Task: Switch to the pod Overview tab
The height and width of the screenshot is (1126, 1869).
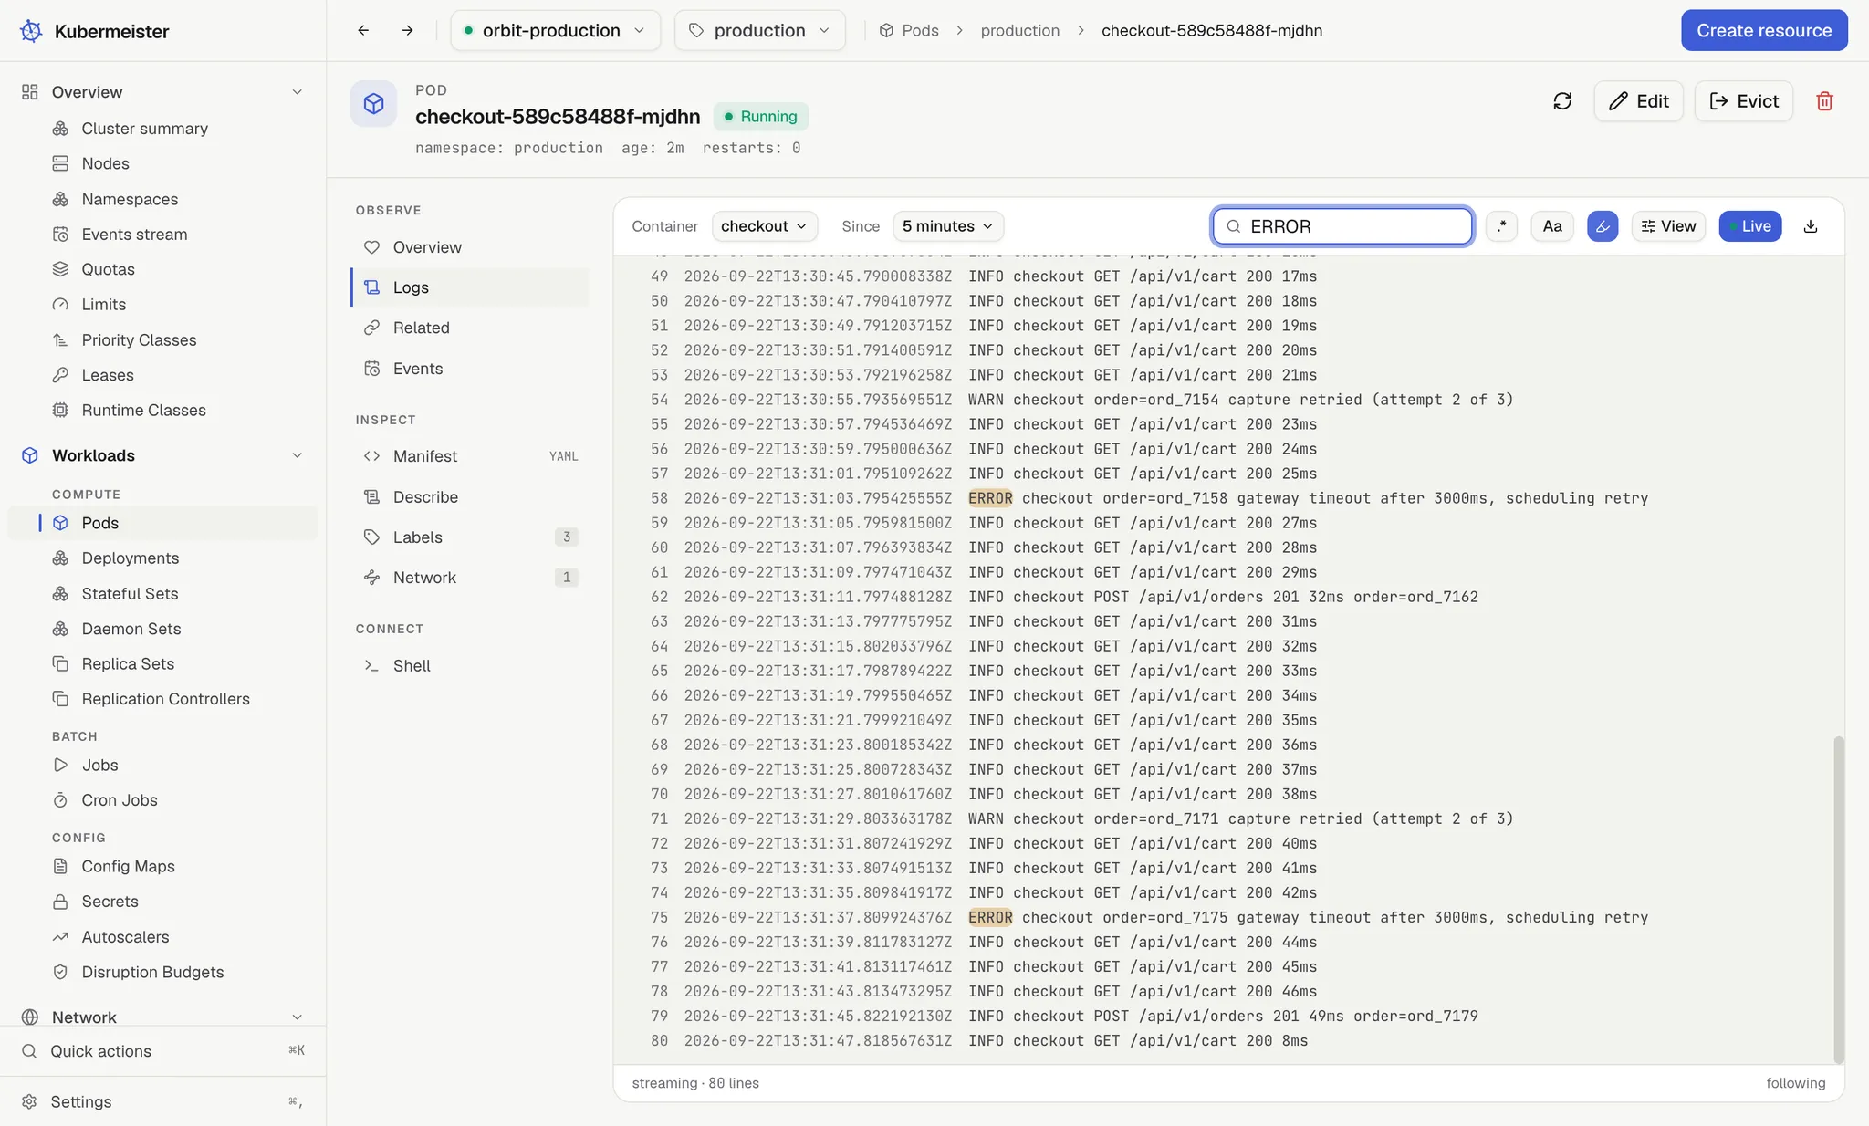Action: pos(471,247)
